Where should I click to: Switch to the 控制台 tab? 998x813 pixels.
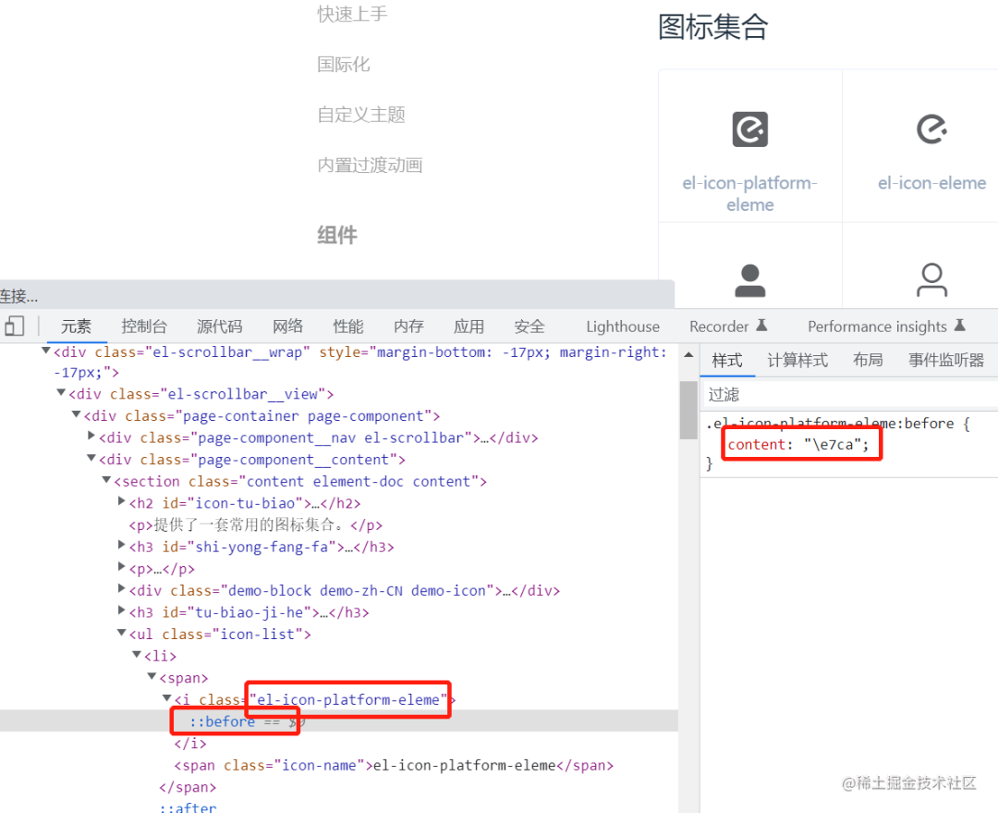144,326
